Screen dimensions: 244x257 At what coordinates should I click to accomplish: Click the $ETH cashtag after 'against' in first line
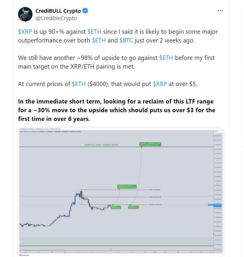94,32
